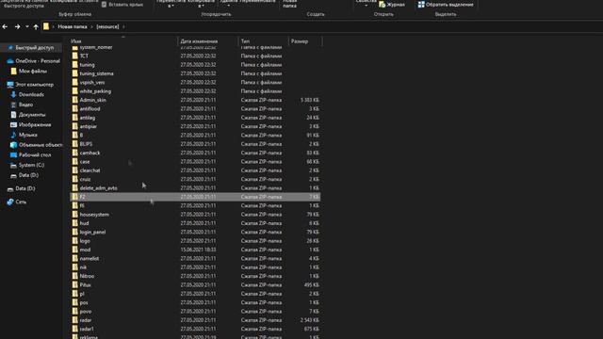Select the login_panel ZIP icon
This screenshot has height=339, width=603.
[75, 233]
